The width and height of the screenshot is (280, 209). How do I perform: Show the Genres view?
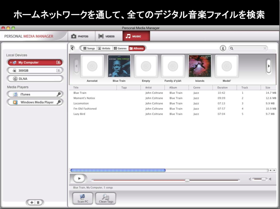[120, 48]
